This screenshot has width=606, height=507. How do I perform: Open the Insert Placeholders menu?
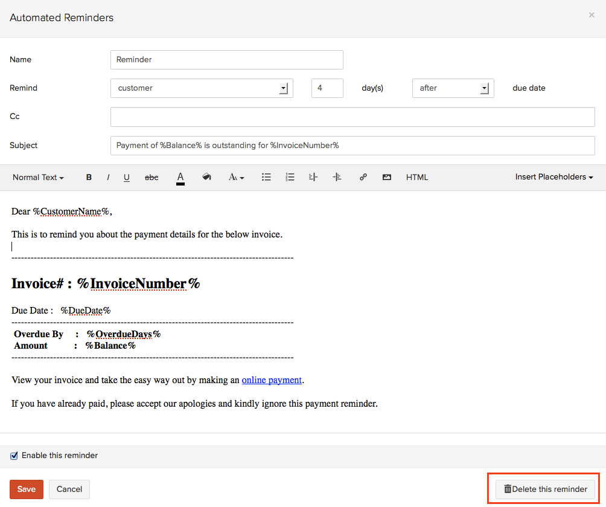click(x=553, y=177)
